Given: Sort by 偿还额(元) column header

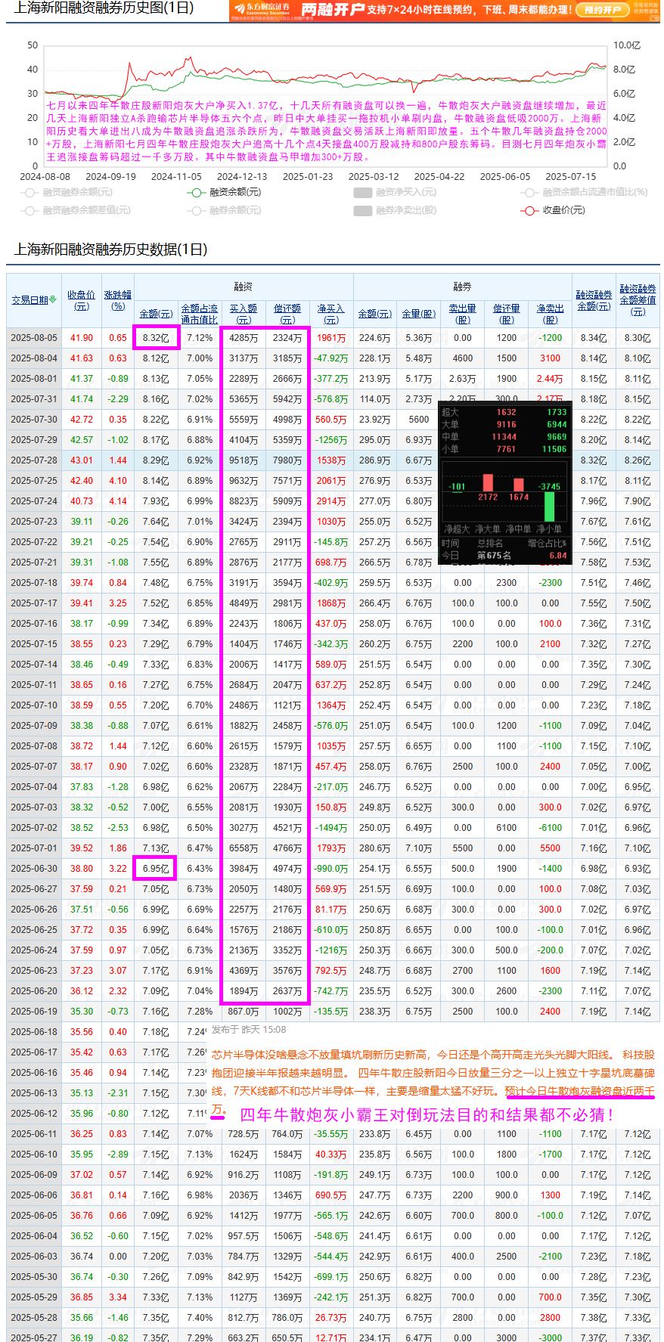Looking at the screenshot, I should [287, 314].
